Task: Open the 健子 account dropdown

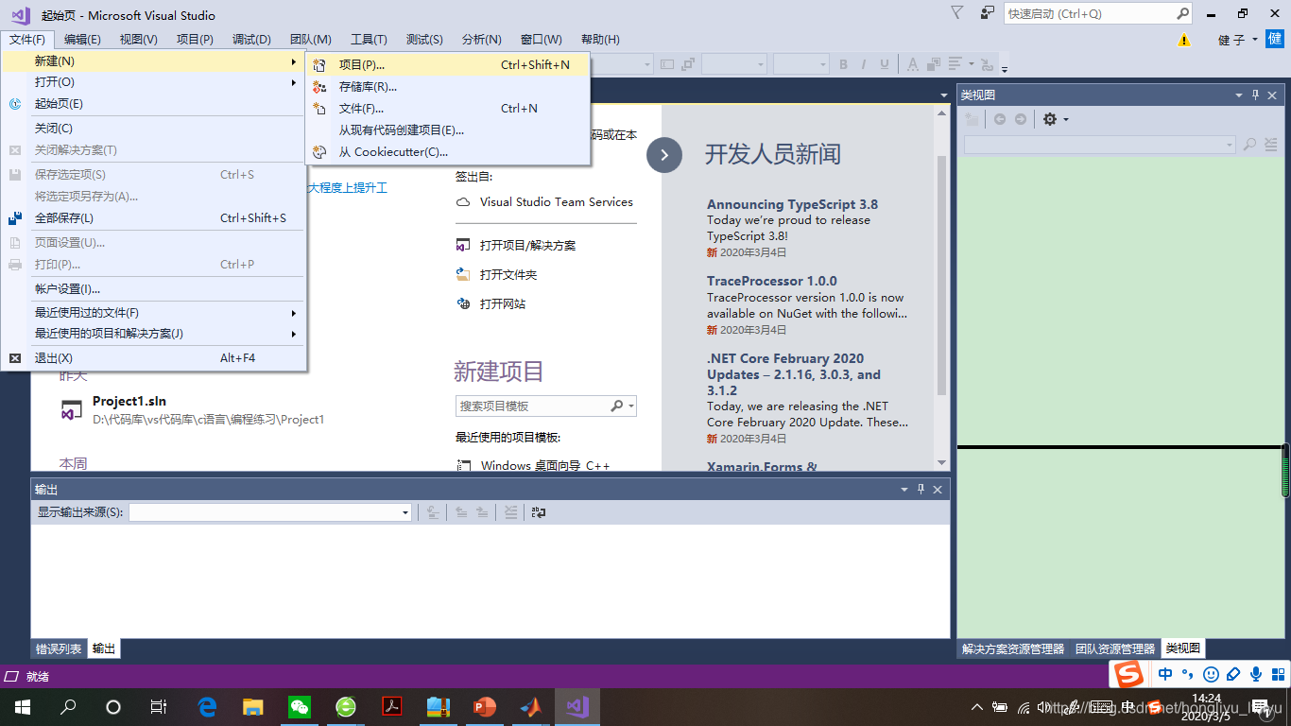Action: pos(1237,40)
